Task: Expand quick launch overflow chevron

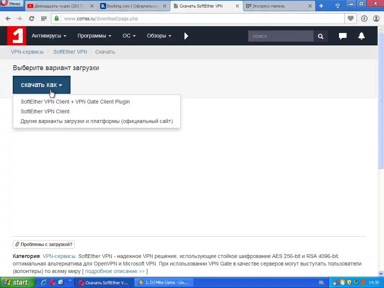Action: [x=70, y=280]
